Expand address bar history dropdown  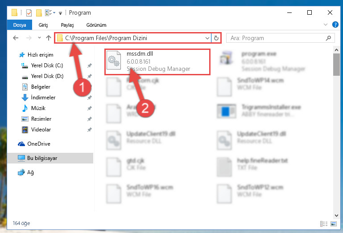pos(207,38)
